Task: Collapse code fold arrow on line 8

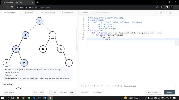Action: click(x=84, y=33)
